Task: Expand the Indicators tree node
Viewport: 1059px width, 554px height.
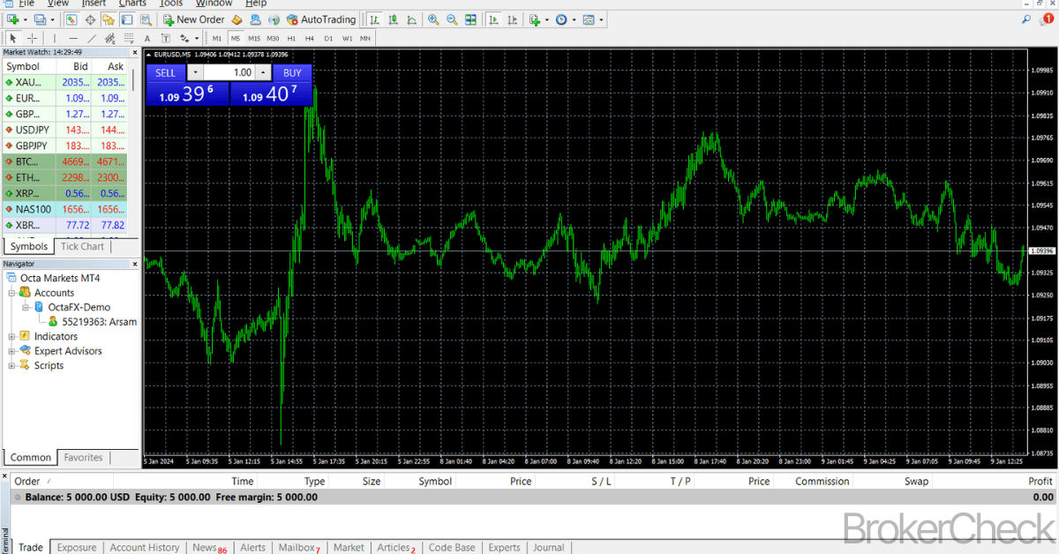Action: pyautogui.click(x=11, y=336)
